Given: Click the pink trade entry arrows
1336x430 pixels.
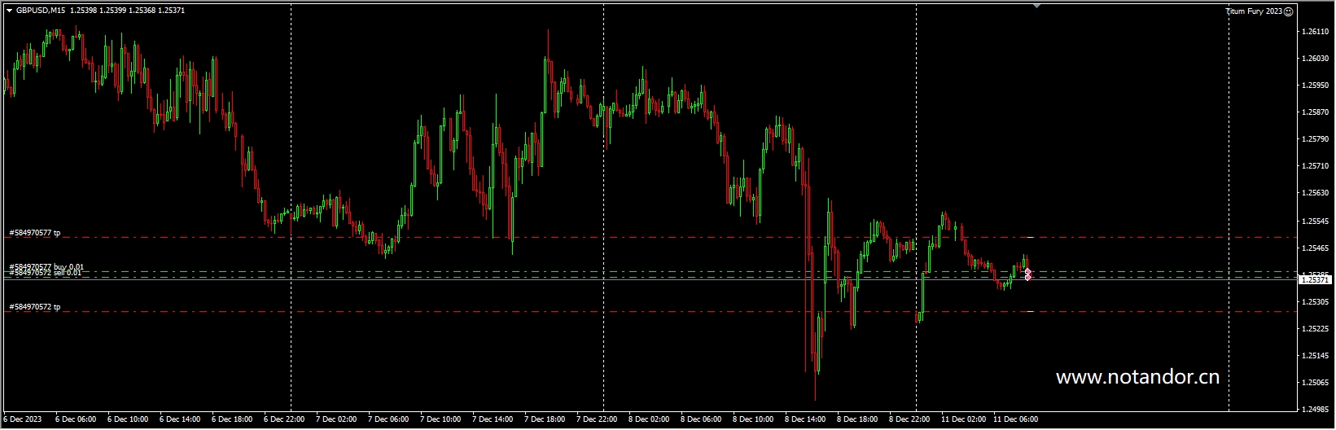Looking at the screenshot, I should pos(1027,274).
